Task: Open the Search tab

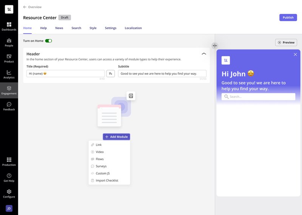Action: [76, 28]
